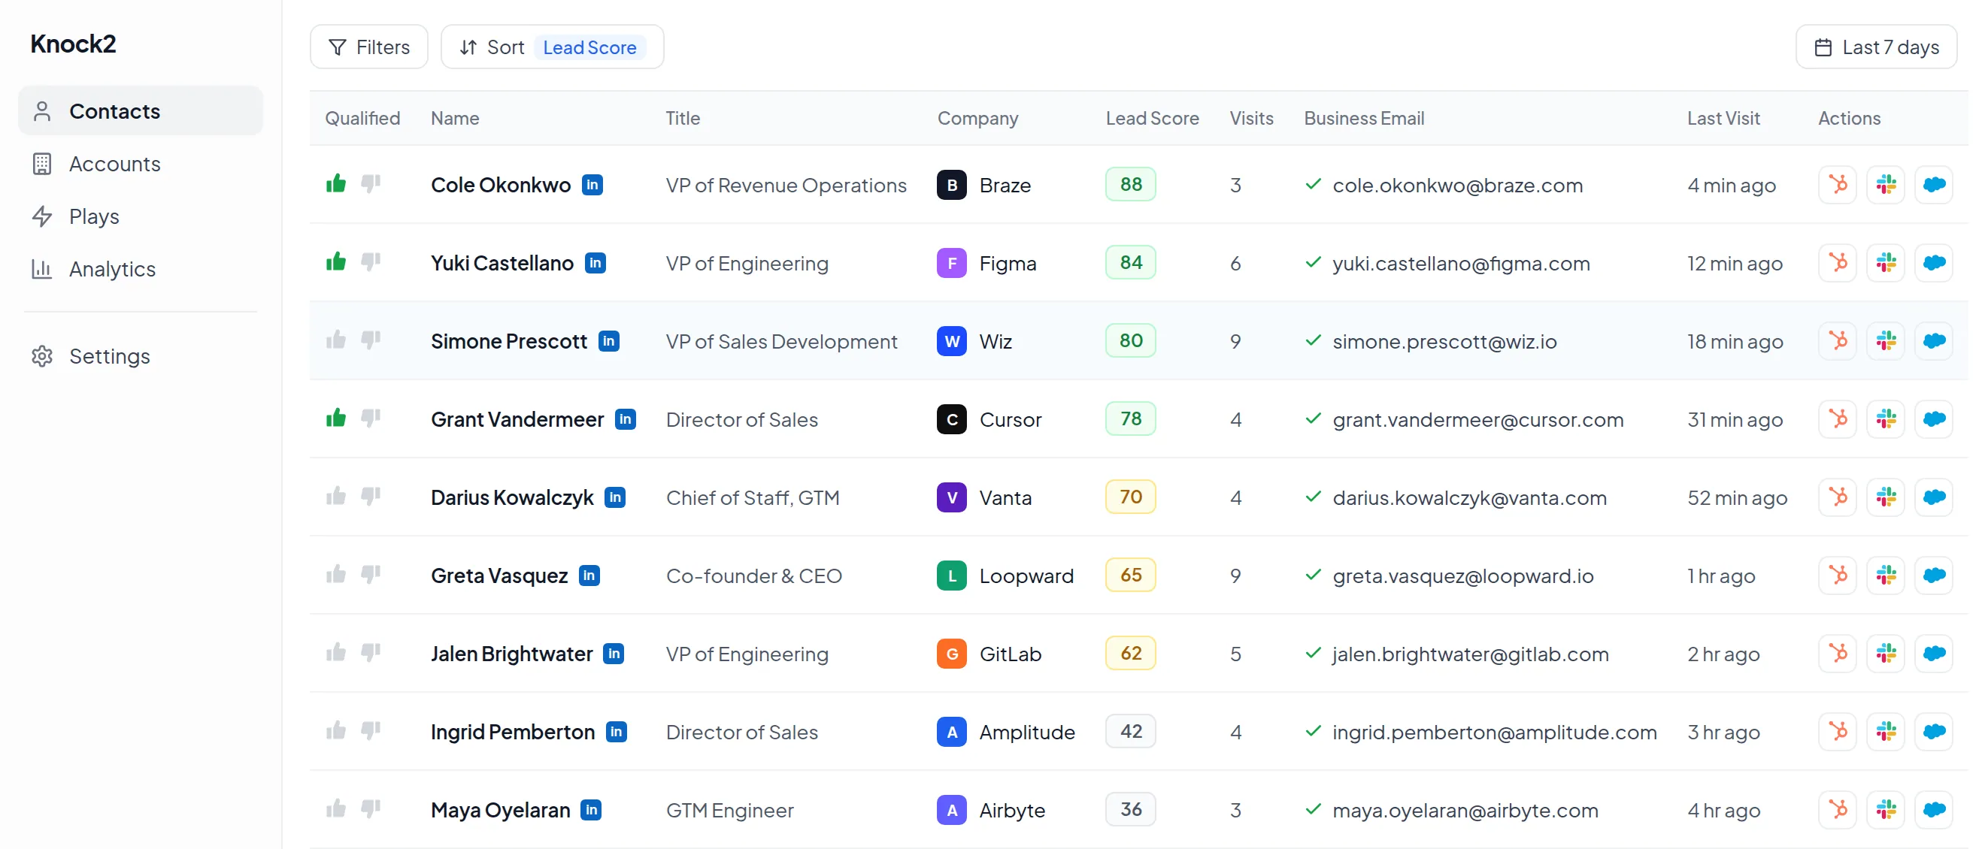Open Plays section
The width and height of the screenshot is (1985, 849).
click(141, 216)
